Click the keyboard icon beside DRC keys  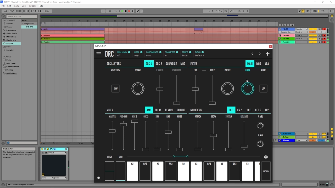pyautogui.click(x=99, y=178)
